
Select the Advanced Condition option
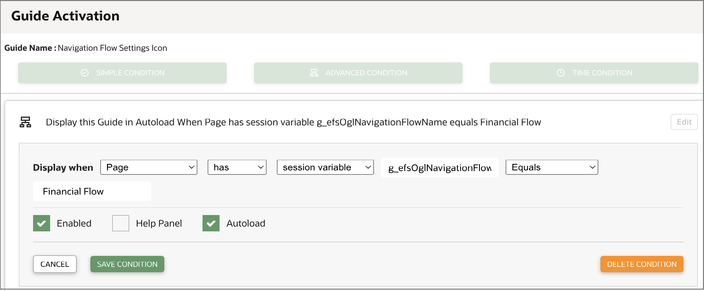coord(358,73)
